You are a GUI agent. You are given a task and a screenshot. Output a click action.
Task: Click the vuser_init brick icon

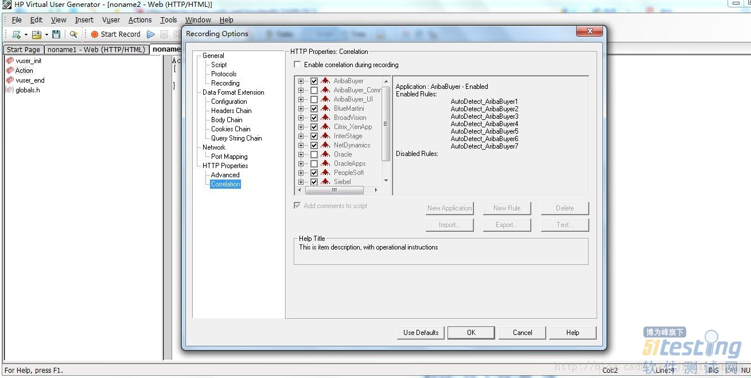coord(10,60)
